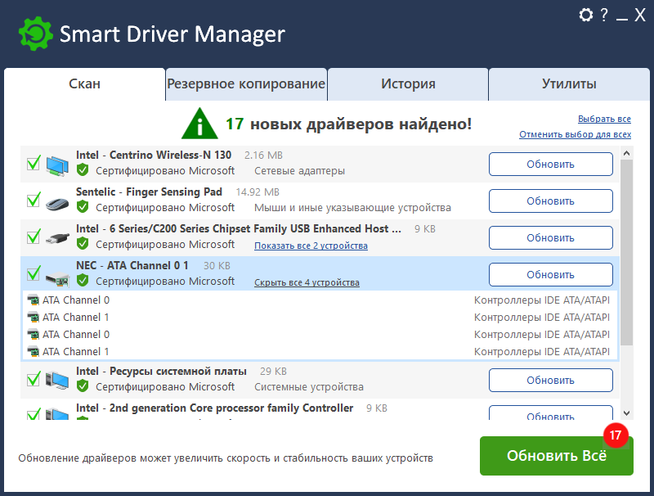The height and width of the screenshot is (496, 654).
Task: Uncheck the Intel Ресурсы системной платы driver
Action: click(34, 380)
